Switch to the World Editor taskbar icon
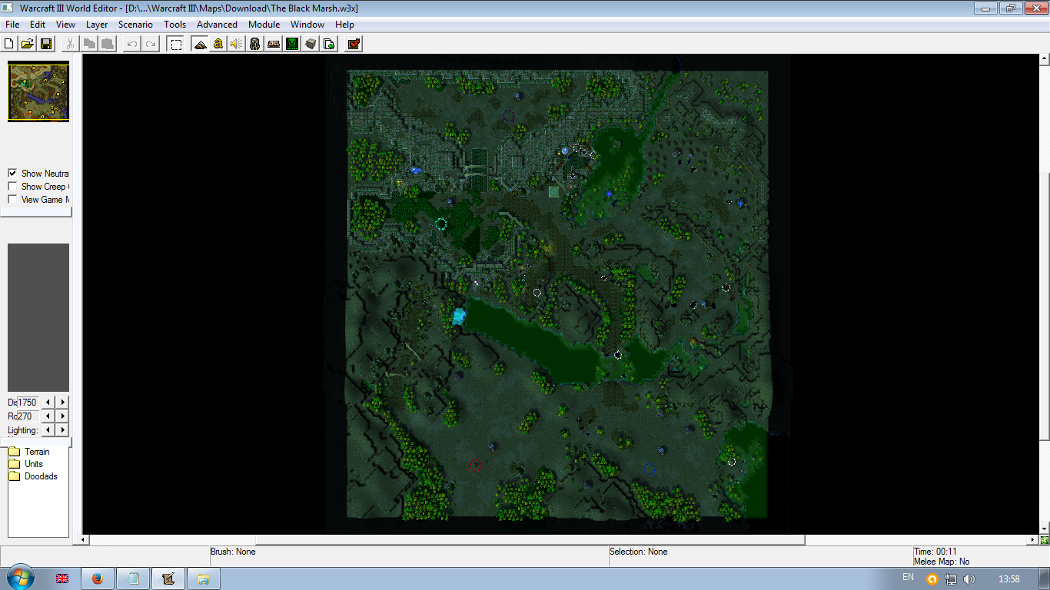 click(169, 578)
